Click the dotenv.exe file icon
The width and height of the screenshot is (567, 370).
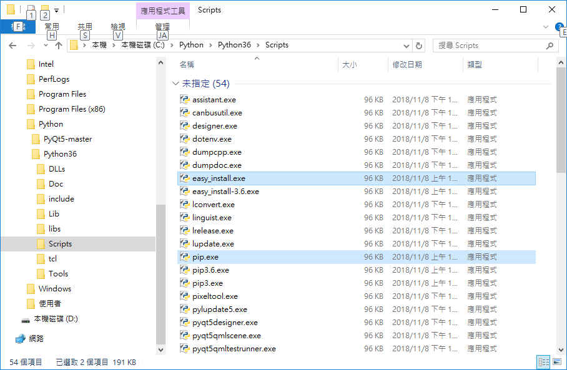184,139
